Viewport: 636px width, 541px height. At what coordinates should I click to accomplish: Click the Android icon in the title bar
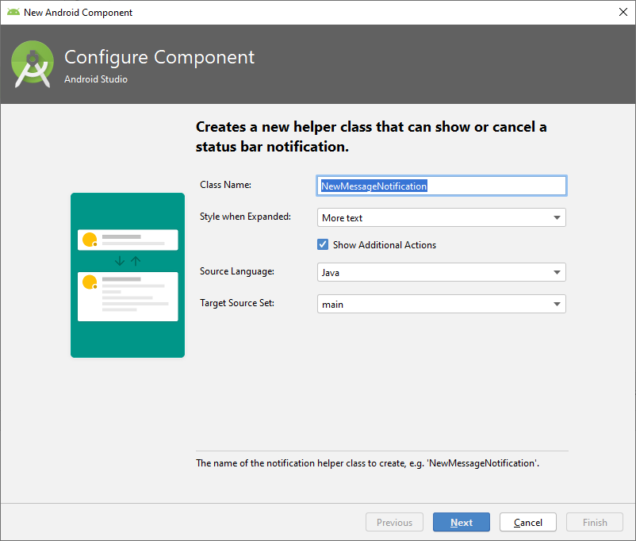13,12
